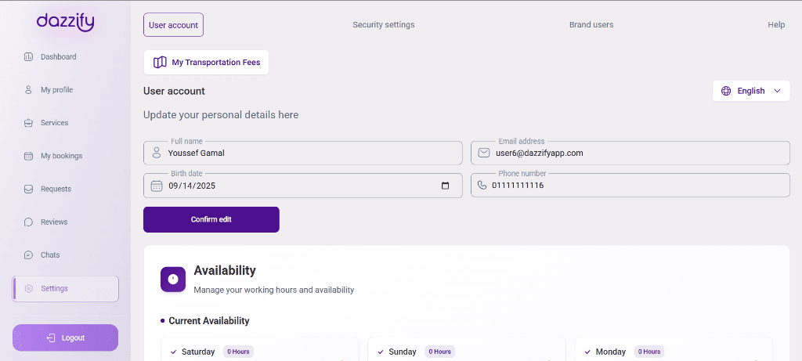The width and height of the screenshot is (802, 361).
Task: Click the envelope icon in Email address
Action: point(484,153)
